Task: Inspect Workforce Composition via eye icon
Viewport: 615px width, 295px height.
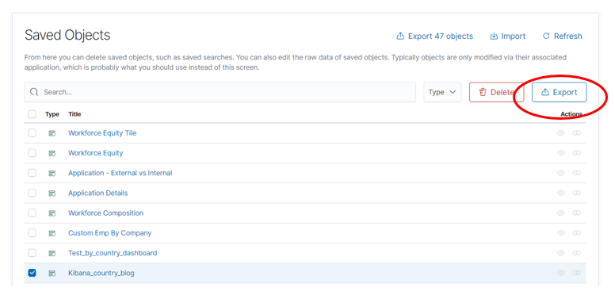Action: pyautogui.click(x=561, y=213)
